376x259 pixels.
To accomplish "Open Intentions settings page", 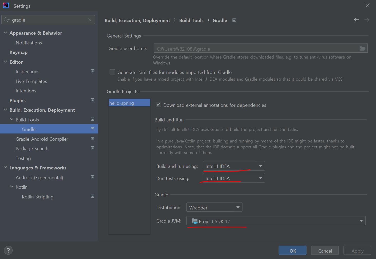I will [x=26, y=91].
